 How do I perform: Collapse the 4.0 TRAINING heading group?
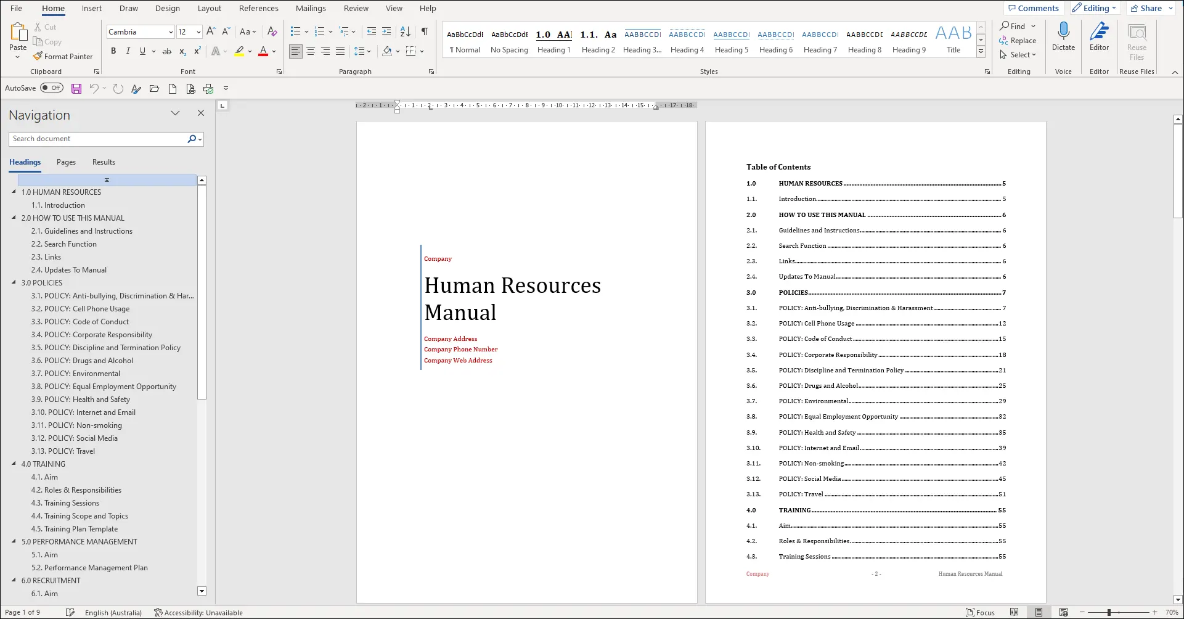pyautogui.click(x=14, y=464)
